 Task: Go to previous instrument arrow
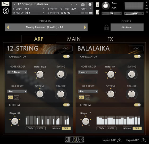point(72,4)
